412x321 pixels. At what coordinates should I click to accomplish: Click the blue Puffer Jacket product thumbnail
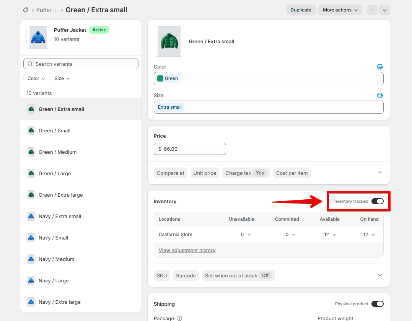pyautogui.click(x=38, y=37)
